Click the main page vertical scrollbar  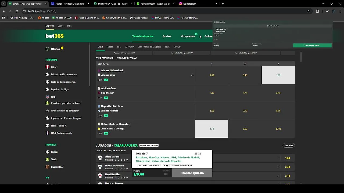(301, 57)
